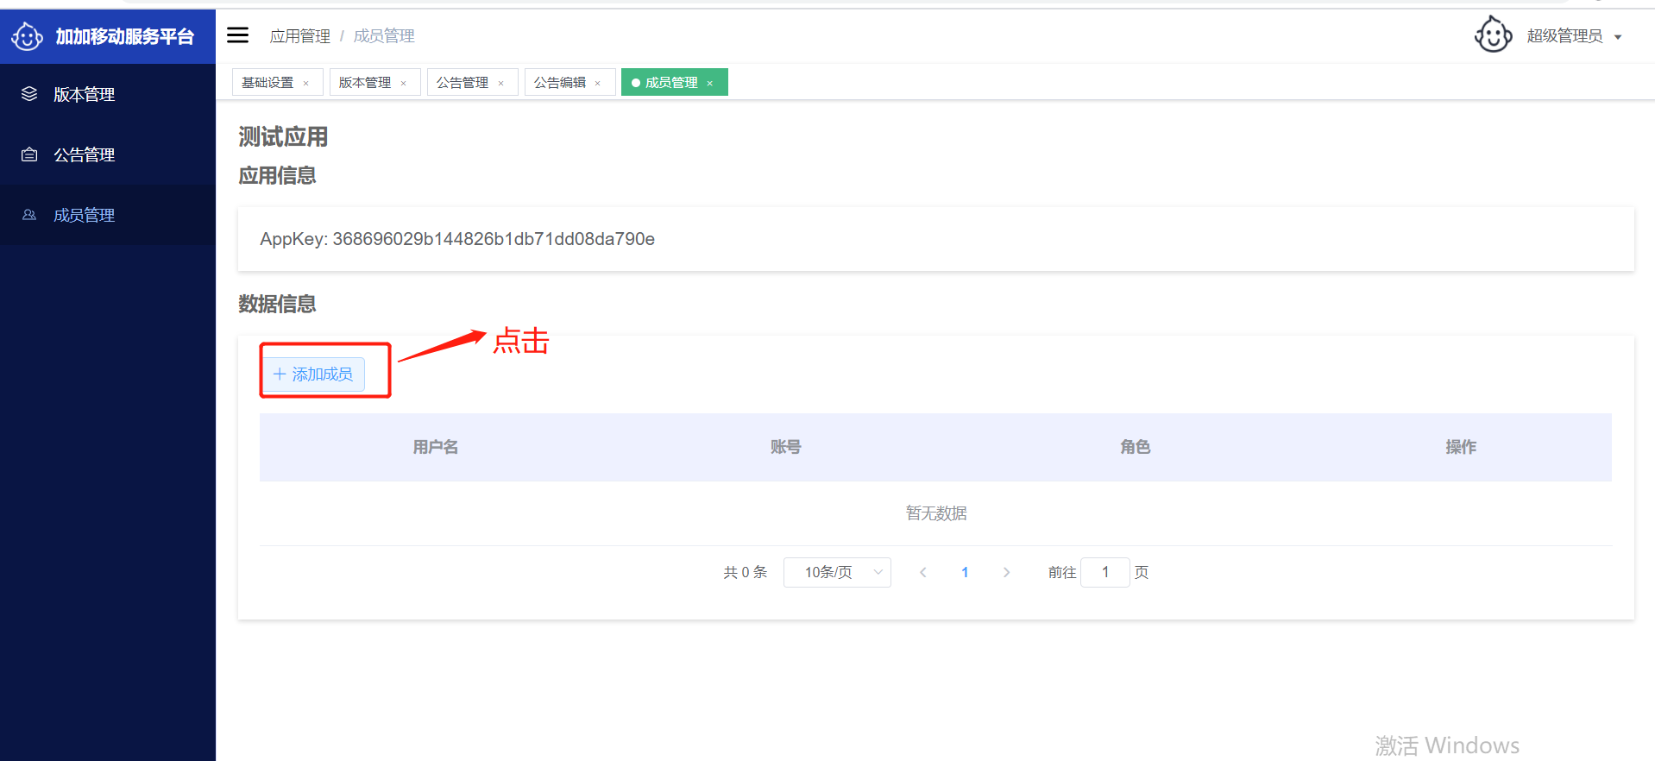This screenshot has height=761, width=1655.
Task: Click the platform logo icon in sidebar
Action: coord(27,36)
